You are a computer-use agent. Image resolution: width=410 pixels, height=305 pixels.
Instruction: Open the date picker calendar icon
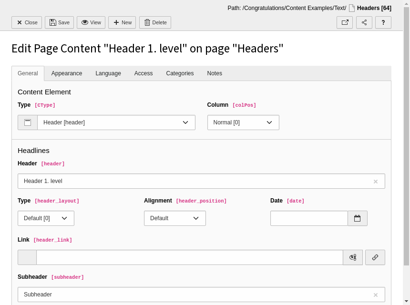pyautogui.click(x=357, y=218)
